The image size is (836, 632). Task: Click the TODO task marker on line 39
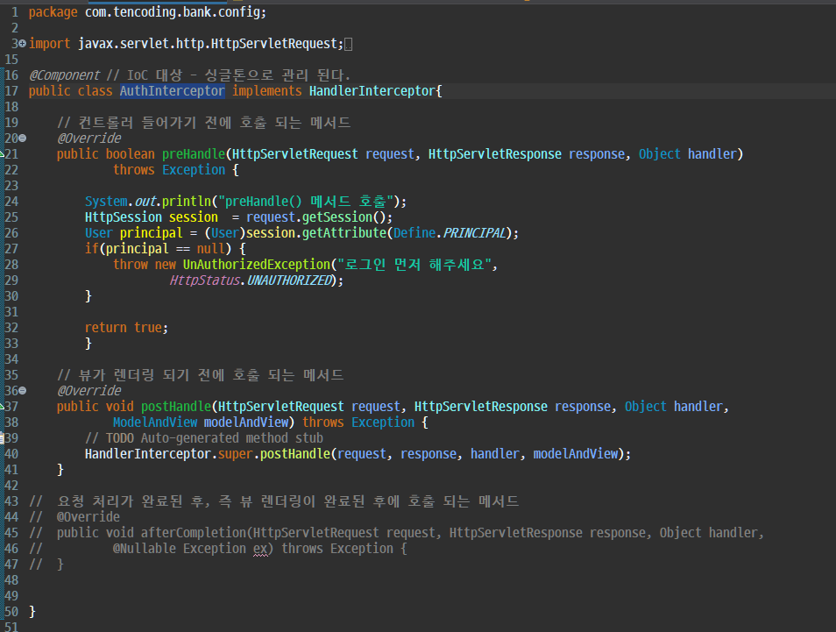2,438
